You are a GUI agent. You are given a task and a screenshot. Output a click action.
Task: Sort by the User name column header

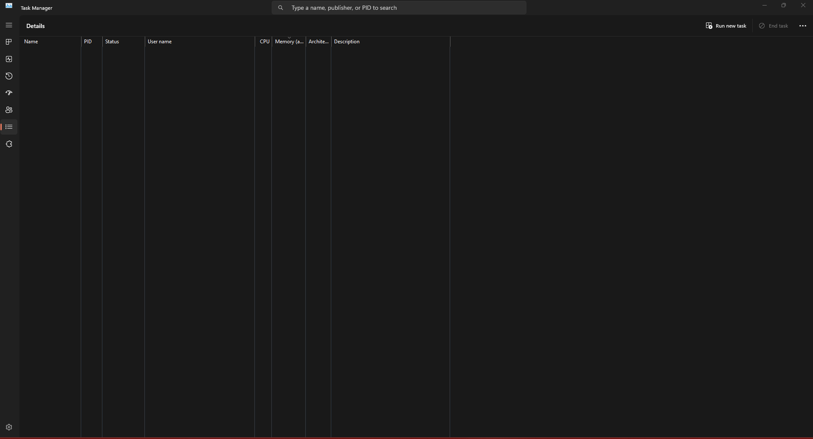pyautogui.click(x=200, y=42)
